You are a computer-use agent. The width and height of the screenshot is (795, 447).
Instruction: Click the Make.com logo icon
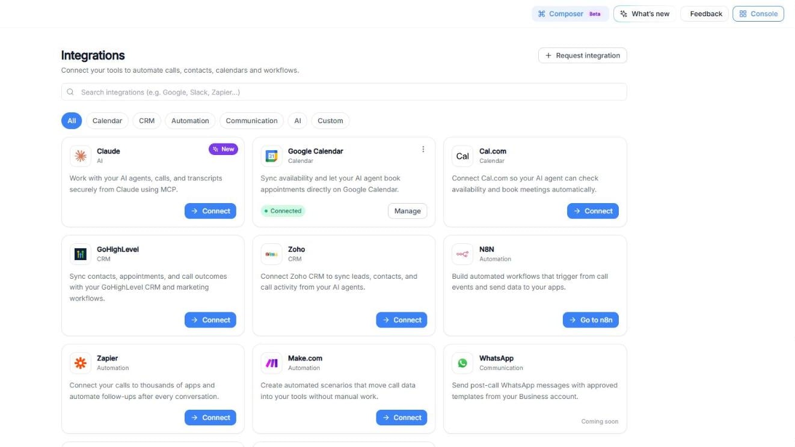click(x=272, y=363)
